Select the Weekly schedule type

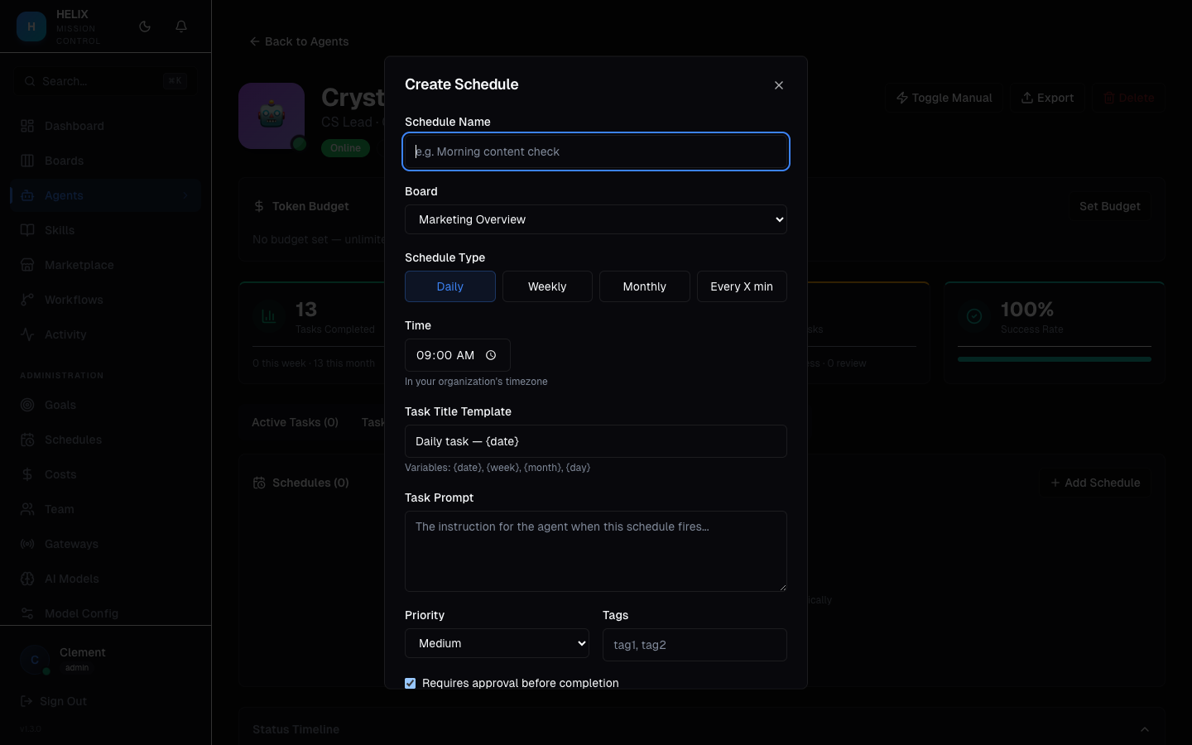[x=547, y=286]
